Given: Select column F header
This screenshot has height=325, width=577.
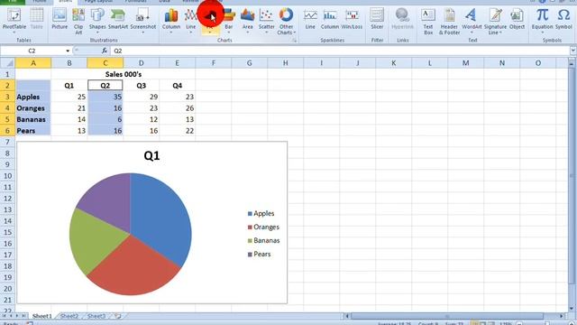Looking at the screenshot, I should tap(213, 63).
